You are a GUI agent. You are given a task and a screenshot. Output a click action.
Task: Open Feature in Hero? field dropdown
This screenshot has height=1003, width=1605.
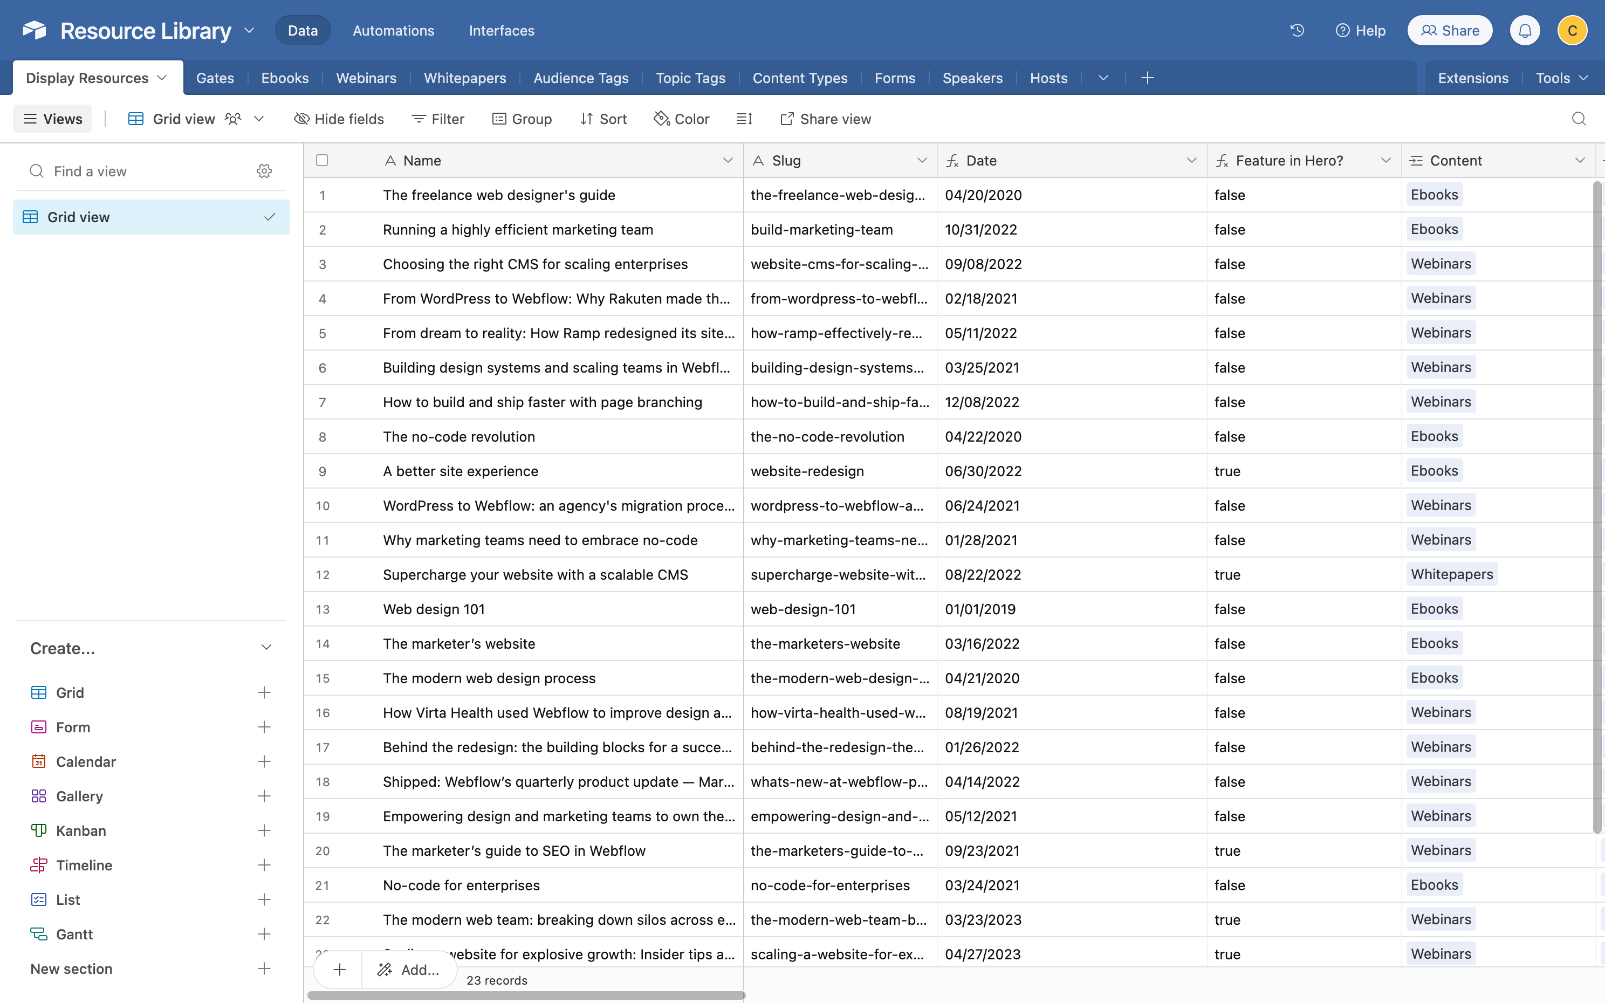click(1385, 161)
